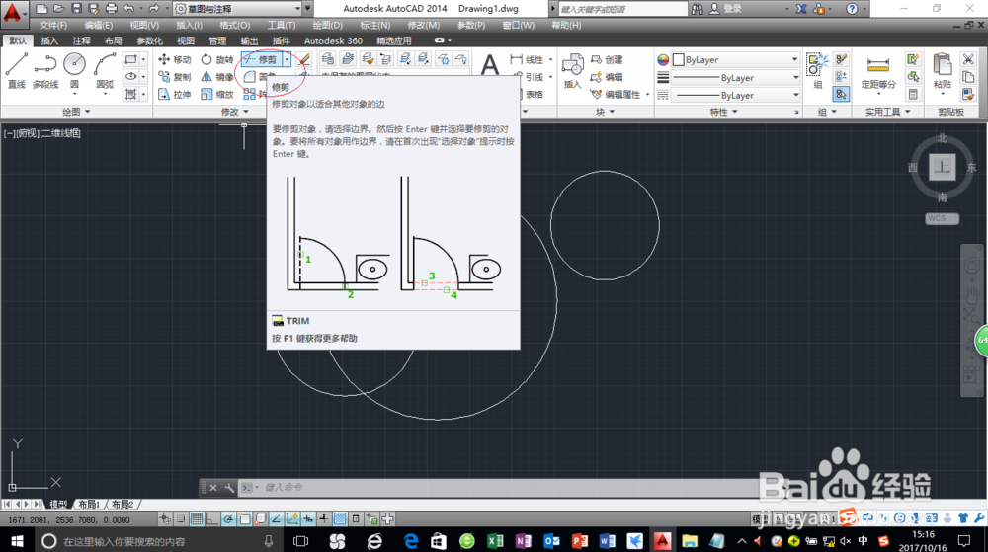The height and width of the screenshot is (552, 988).
Task: Open the Draw (绘图(D)) menu
Action: 328,25
